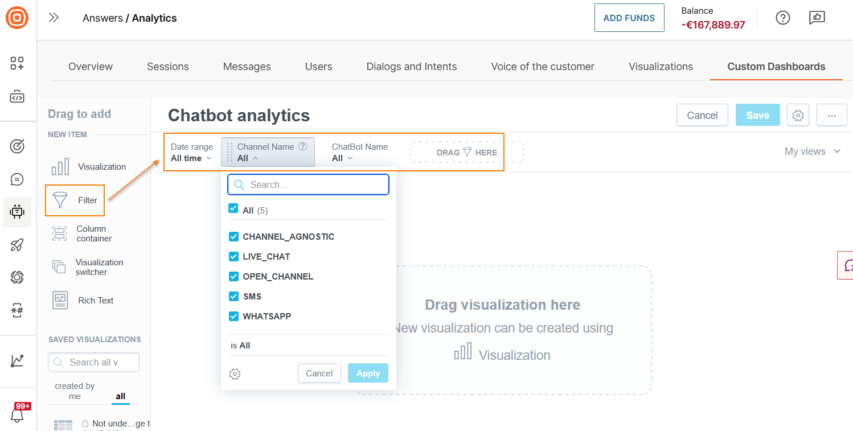Screen dimensions: 853x431
Task: Open the Help question mark icon
Action: click(783, 18)
